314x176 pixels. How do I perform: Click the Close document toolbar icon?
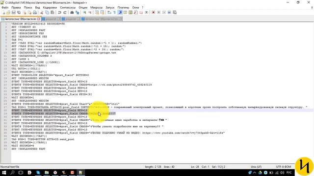[24, 12]
